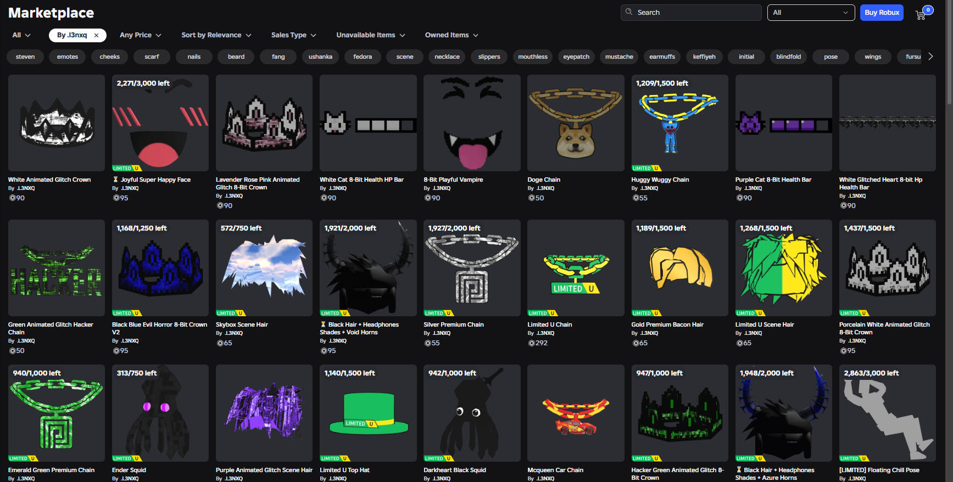The image size is (953, 482).
Task: Open Ender Squid item thumbnail
Action: 160,413
